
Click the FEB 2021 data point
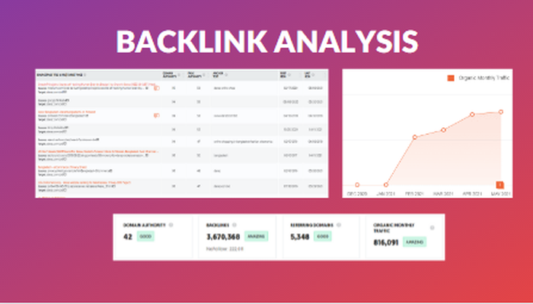[415, 137]
